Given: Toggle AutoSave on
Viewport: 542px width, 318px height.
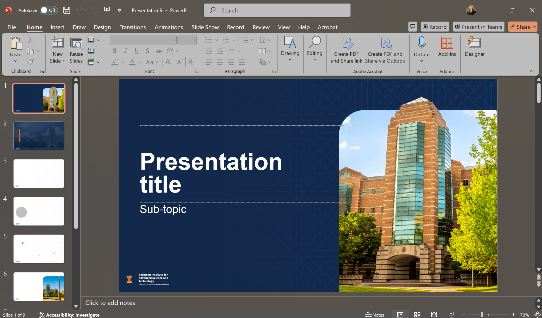Looking at the screenshot, I should click(48, 10).
